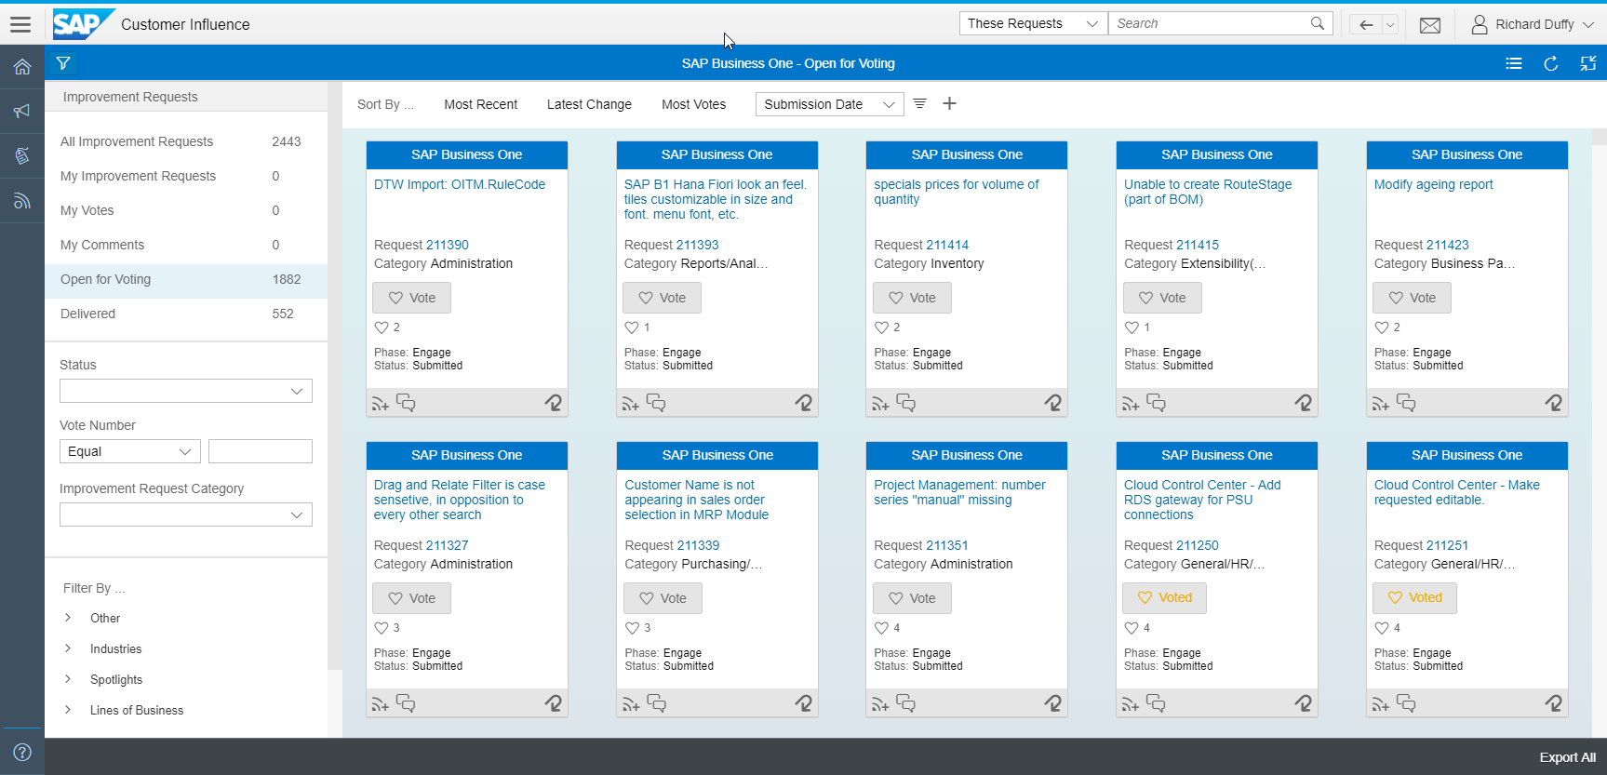Click the search magnifier icon

(1318, 23)
